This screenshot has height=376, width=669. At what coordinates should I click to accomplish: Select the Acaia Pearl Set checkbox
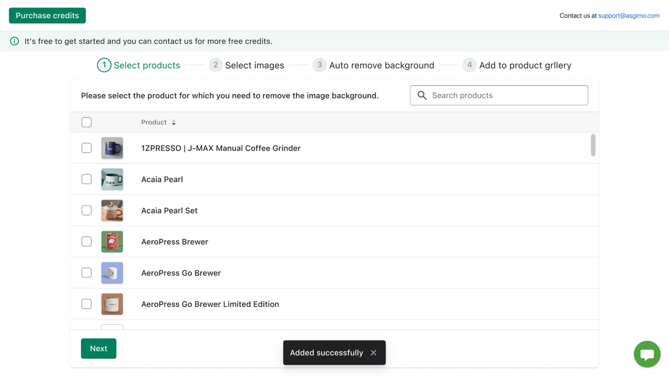[x=87, y=210]
